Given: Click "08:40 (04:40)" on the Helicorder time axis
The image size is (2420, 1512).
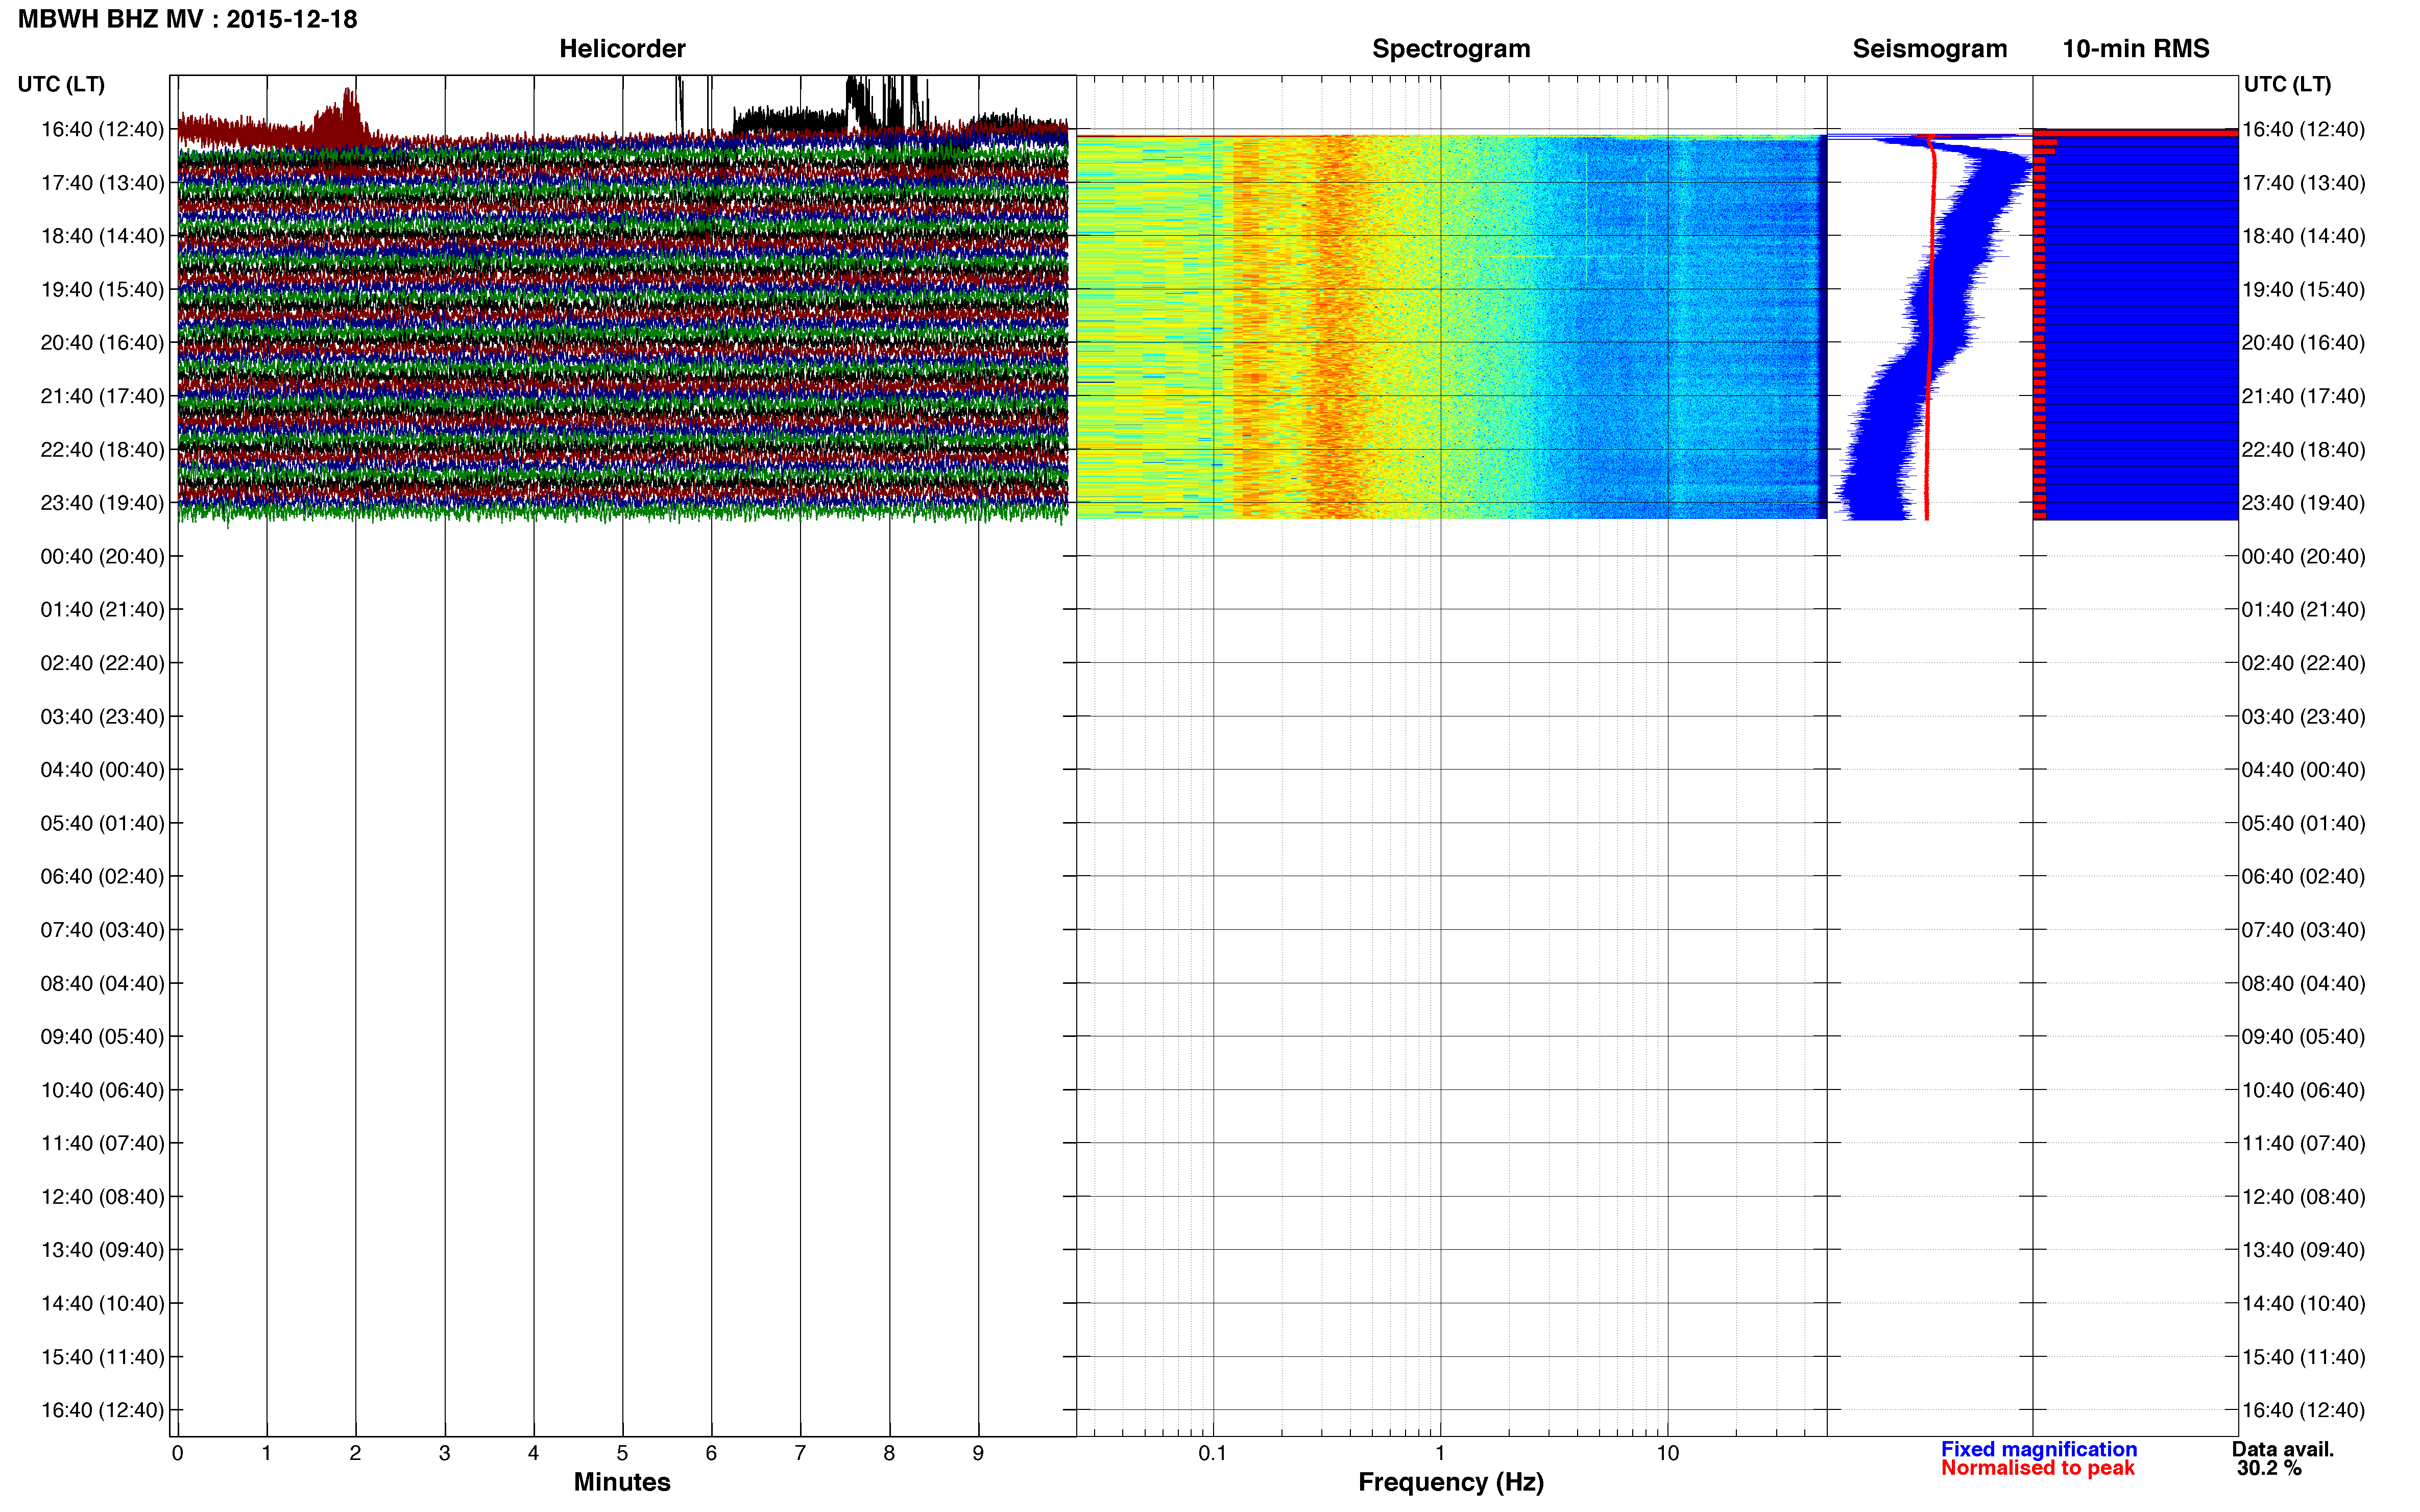Looking at the screenshot, I should click(x=102, y=983).
